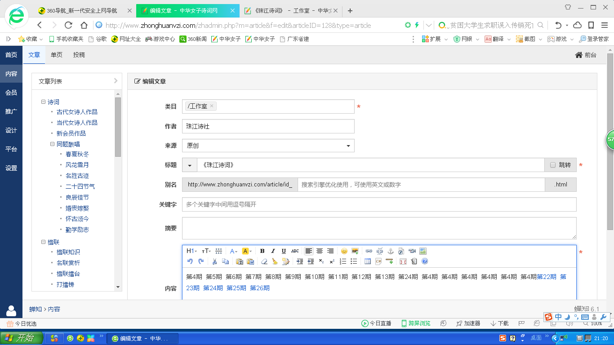Align editor text to the left
The image size is (614, 345).
pyautogui.click(x=309, y=251)
